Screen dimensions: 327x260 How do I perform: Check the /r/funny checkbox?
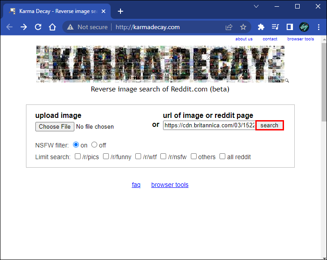[x=106, y=156]
